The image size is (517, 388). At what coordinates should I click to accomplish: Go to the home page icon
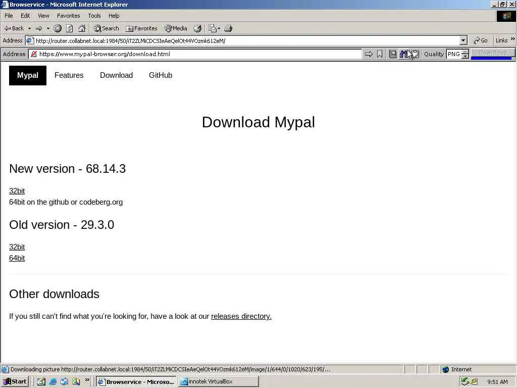(x=82, y=28)
